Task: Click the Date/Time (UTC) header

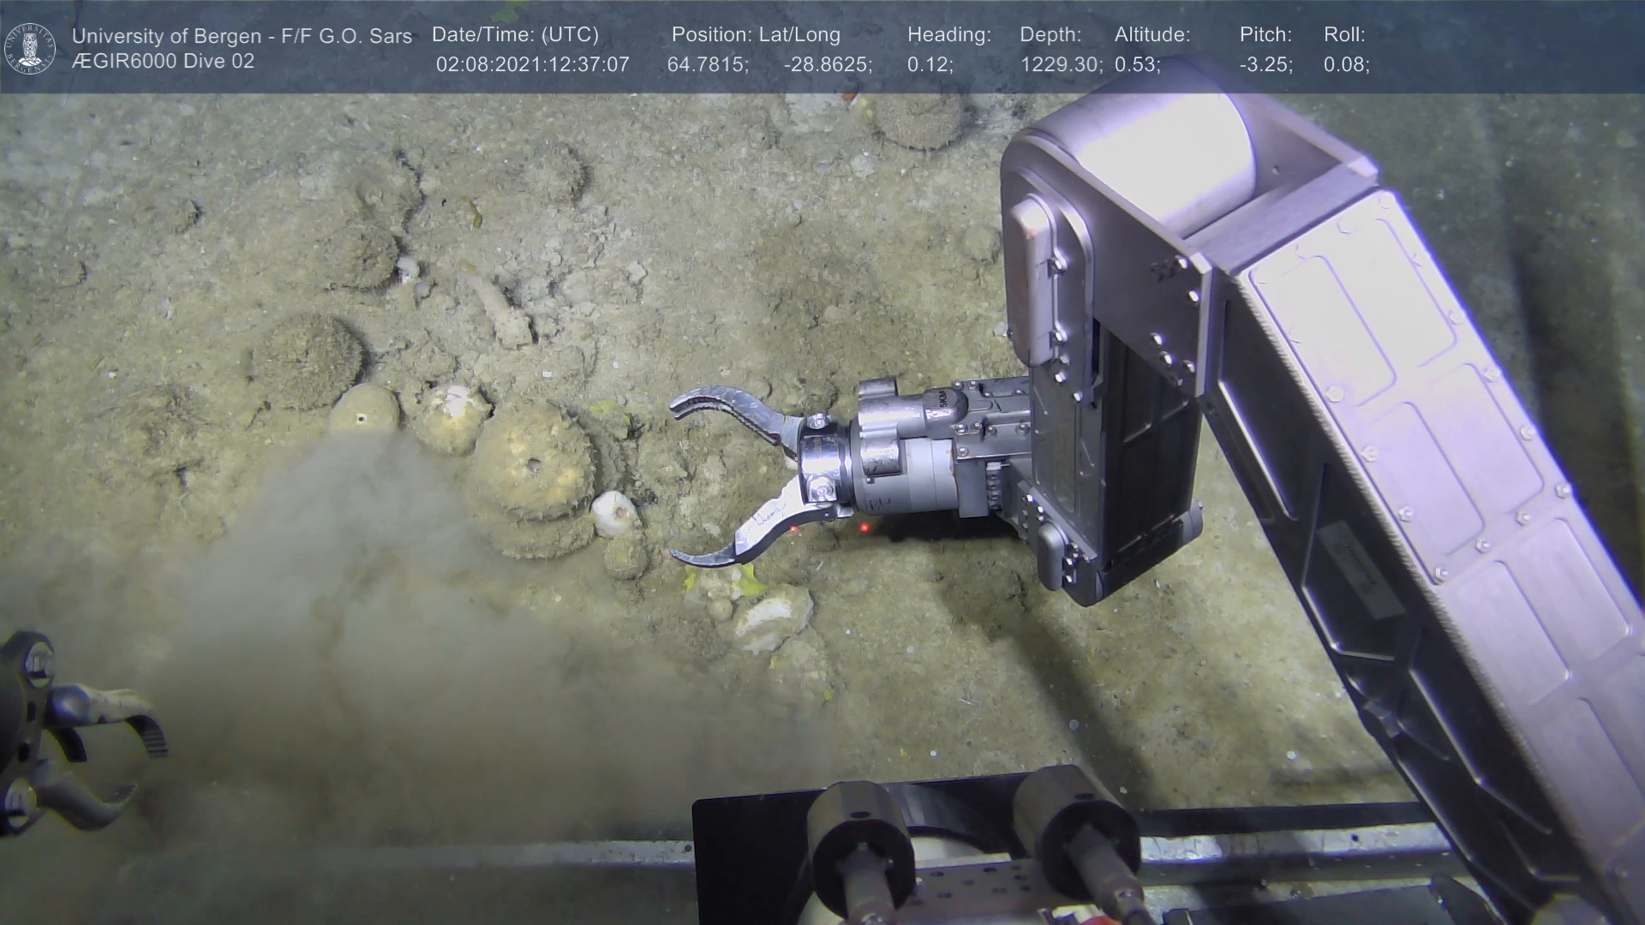Action: [515, 35]
